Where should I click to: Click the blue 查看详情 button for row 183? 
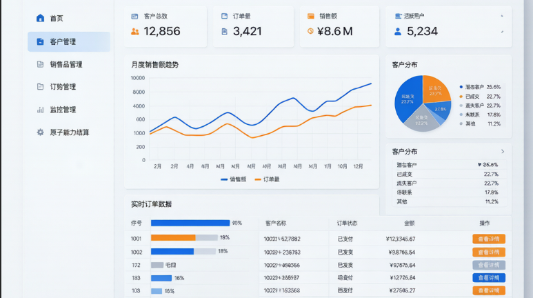click(x=489, y=277)
